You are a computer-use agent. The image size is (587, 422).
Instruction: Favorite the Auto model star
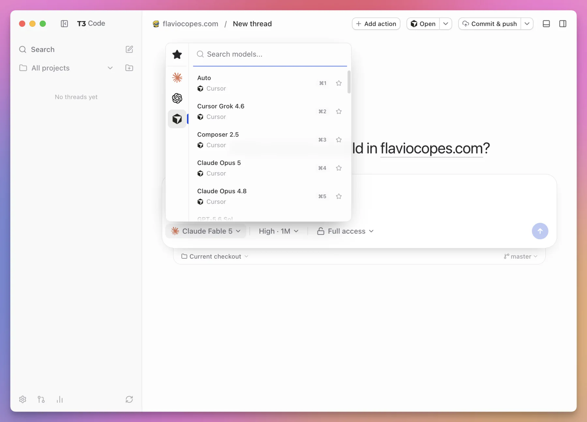(x=339, y=83)
